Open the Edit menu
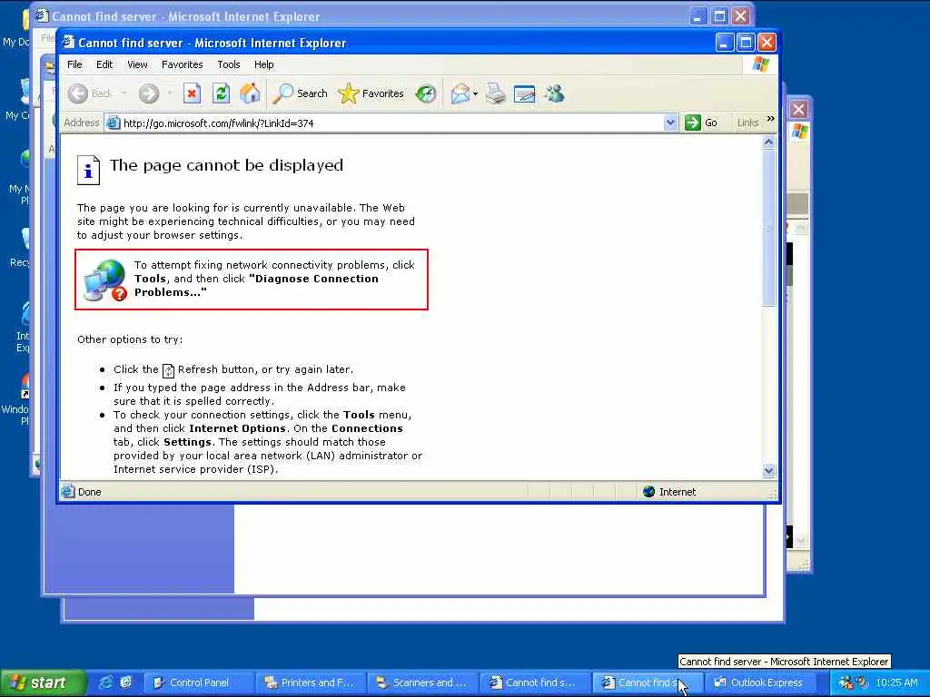 pyautogui.click(x=104, y=64)
